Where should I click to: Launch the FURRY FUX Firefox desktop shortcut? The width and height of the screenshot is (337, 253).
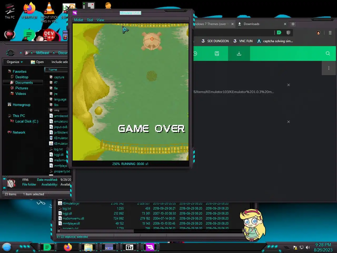29,11
